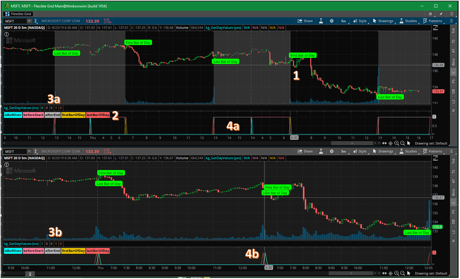Open the Drawings dropdown in the lower chart
This screenshot has height=279, width=460.
383,151
